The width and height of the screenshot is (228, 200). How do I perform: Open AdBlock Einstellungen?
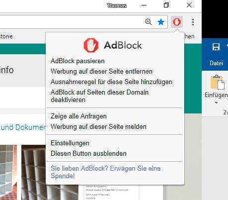pyautogui.click(x=70, y=143)
